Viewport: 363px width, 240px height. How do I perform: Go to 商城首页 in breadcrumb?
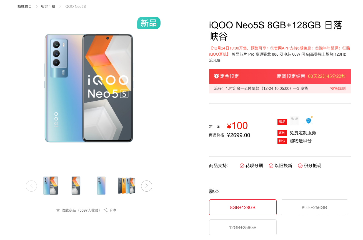(25, 6)
